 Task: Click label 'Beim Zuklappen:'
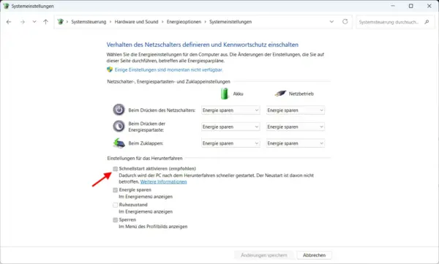click(x=146, y=143)
